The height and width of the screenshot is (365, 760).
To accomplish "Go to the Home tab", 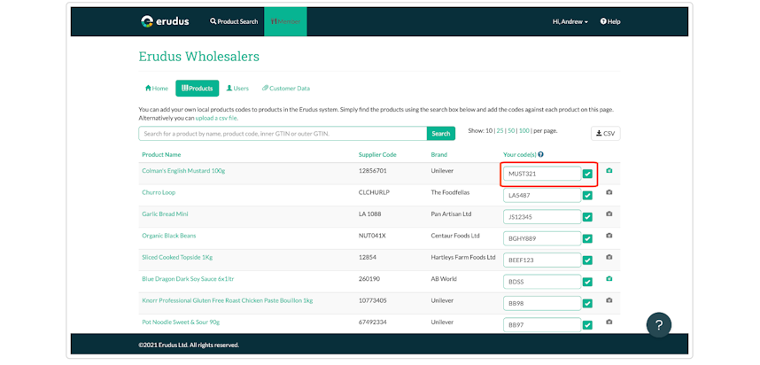I will tap(157, 89).
